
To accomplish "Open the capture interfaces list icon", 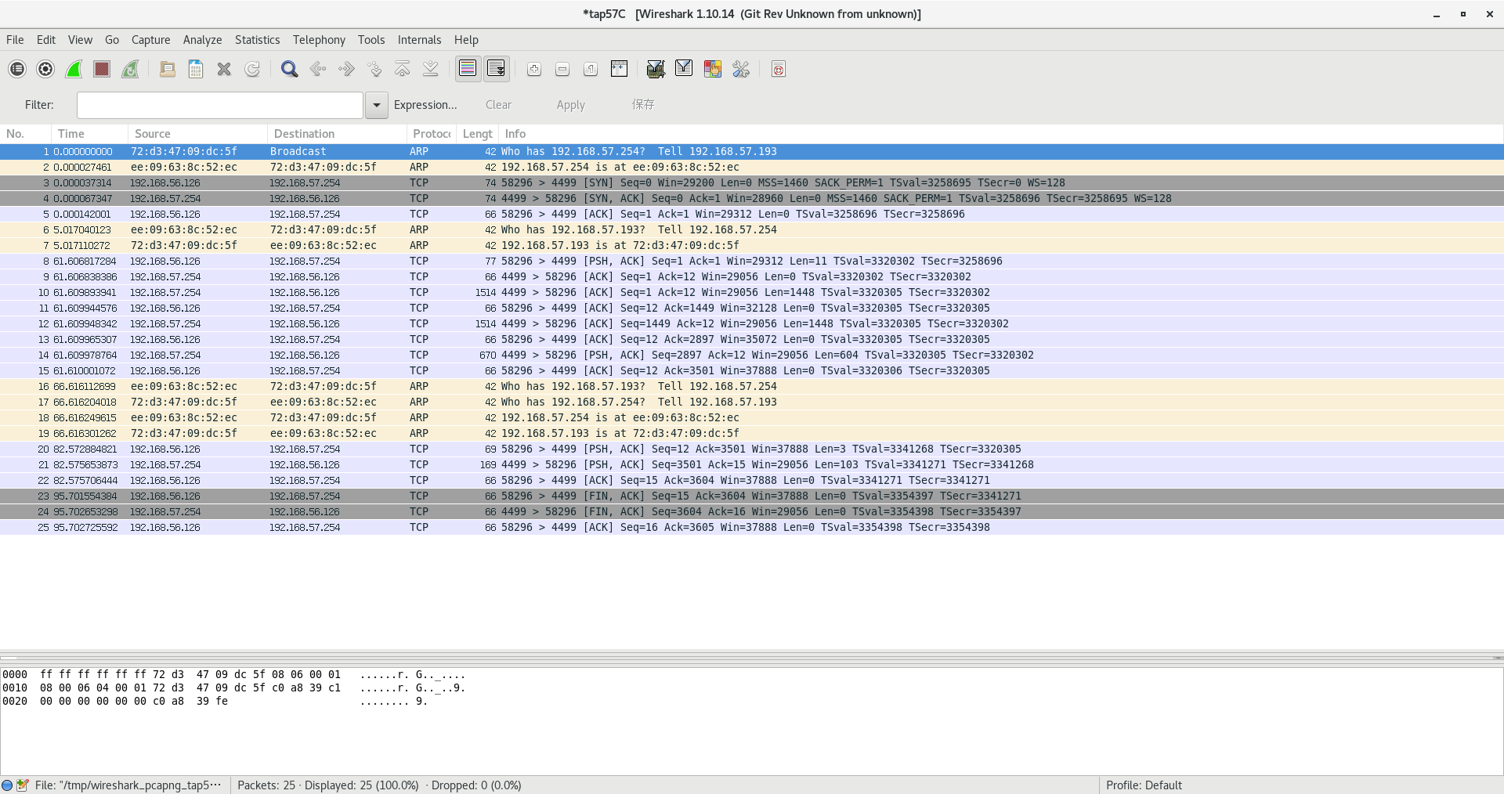I will (x=17, y=69).
